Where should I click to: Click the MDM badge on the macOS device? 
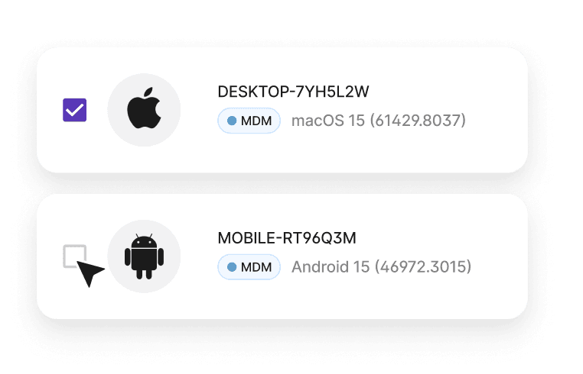point(249,121)
